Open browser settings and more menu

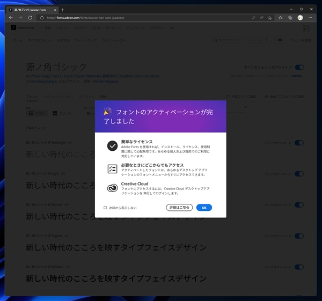[x=310, y=18]
